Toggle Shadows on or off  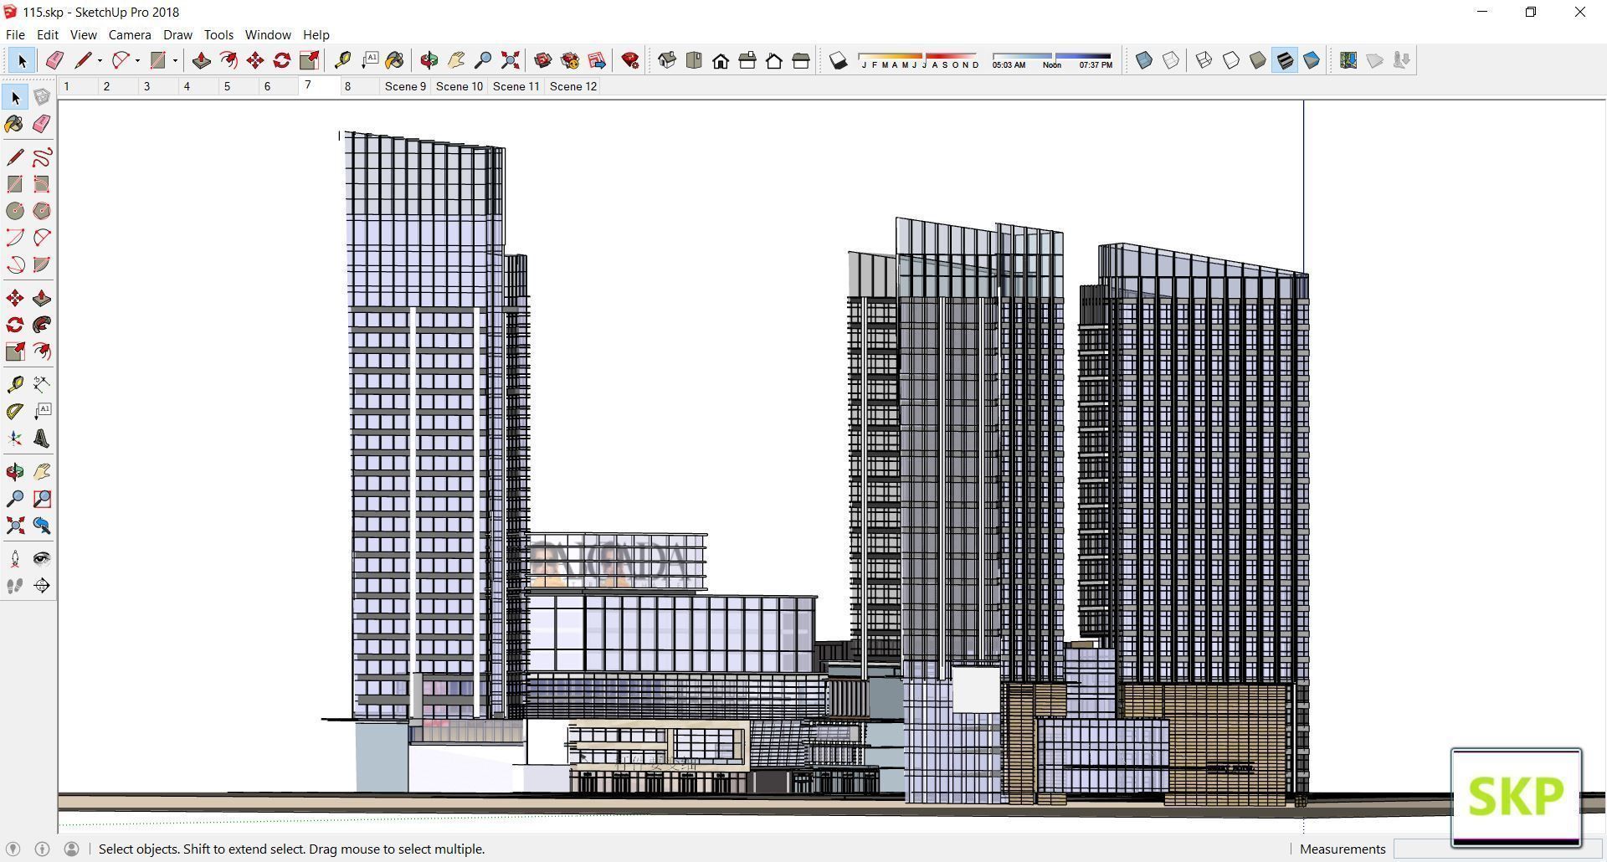coord(838,60)
